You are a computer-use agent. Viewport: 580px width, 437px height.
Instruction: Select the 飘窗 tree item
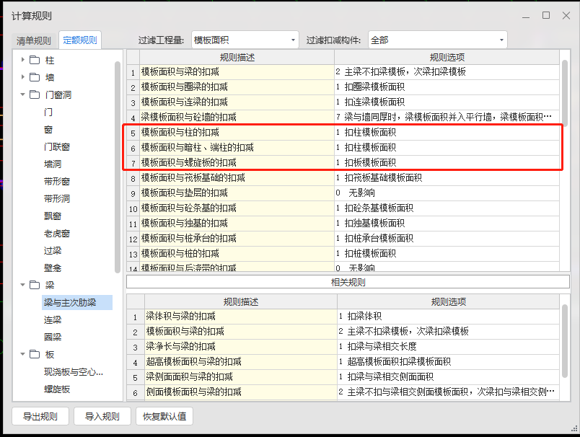(x=53, y=216)
